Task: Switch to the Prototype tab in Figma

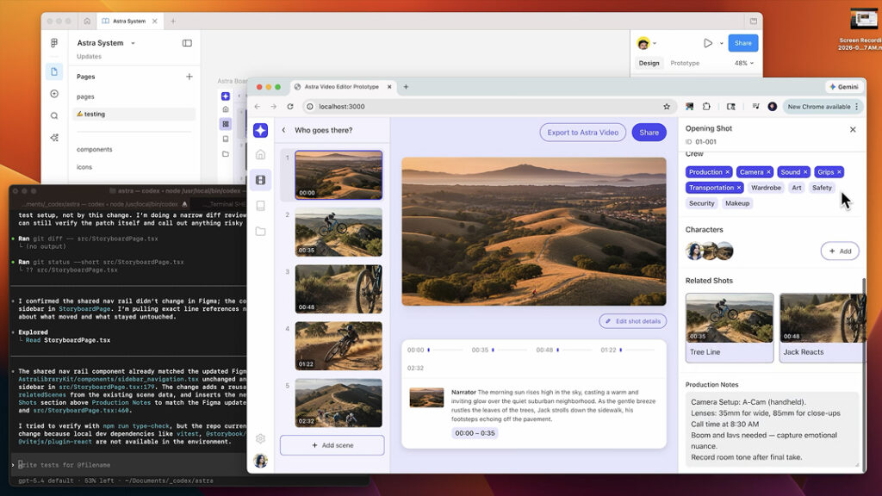Action: (685, 63)
